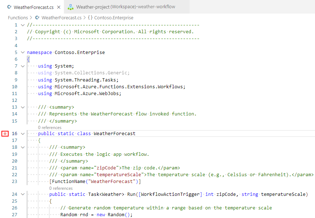Click 0 references above the Run method
The image size is (315, 218).
[61, 188]
